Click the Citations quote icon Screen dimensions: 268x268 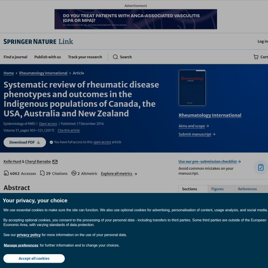[x=42, y=173]
